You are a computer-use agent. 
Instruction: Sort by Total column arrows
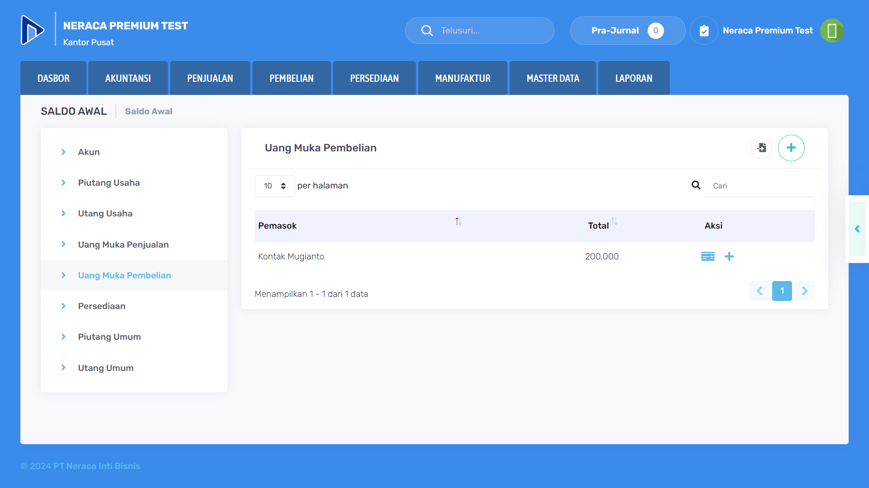(x=614, y=221)
